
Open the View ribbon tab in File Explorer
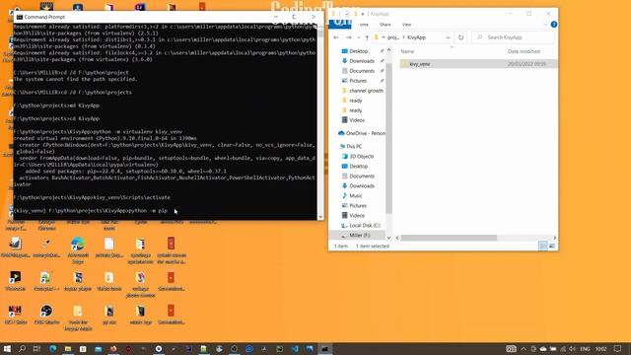pyautogui.click(x=406, y=25)
